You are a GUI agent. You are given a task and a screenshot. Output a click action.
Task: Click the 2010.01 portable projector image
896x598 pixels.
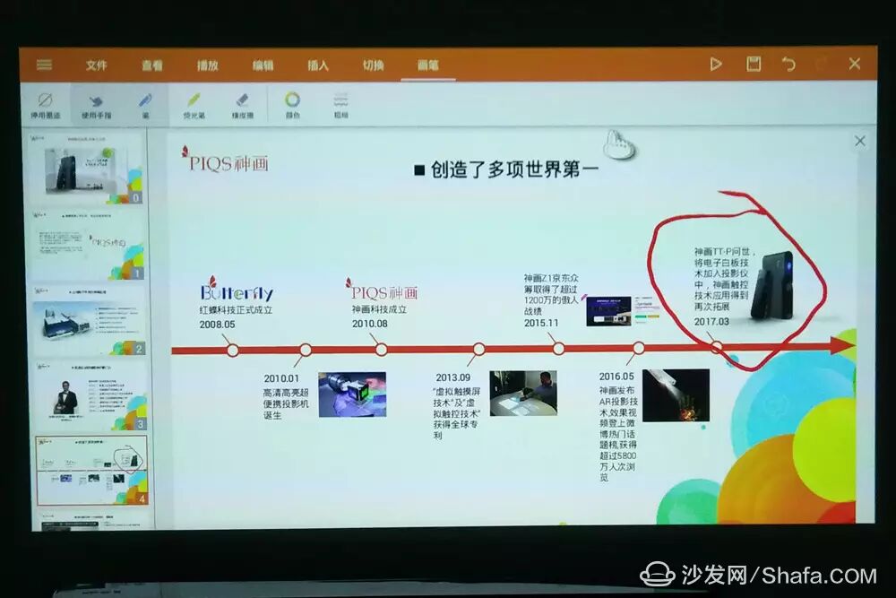click(x=352, y=394)
